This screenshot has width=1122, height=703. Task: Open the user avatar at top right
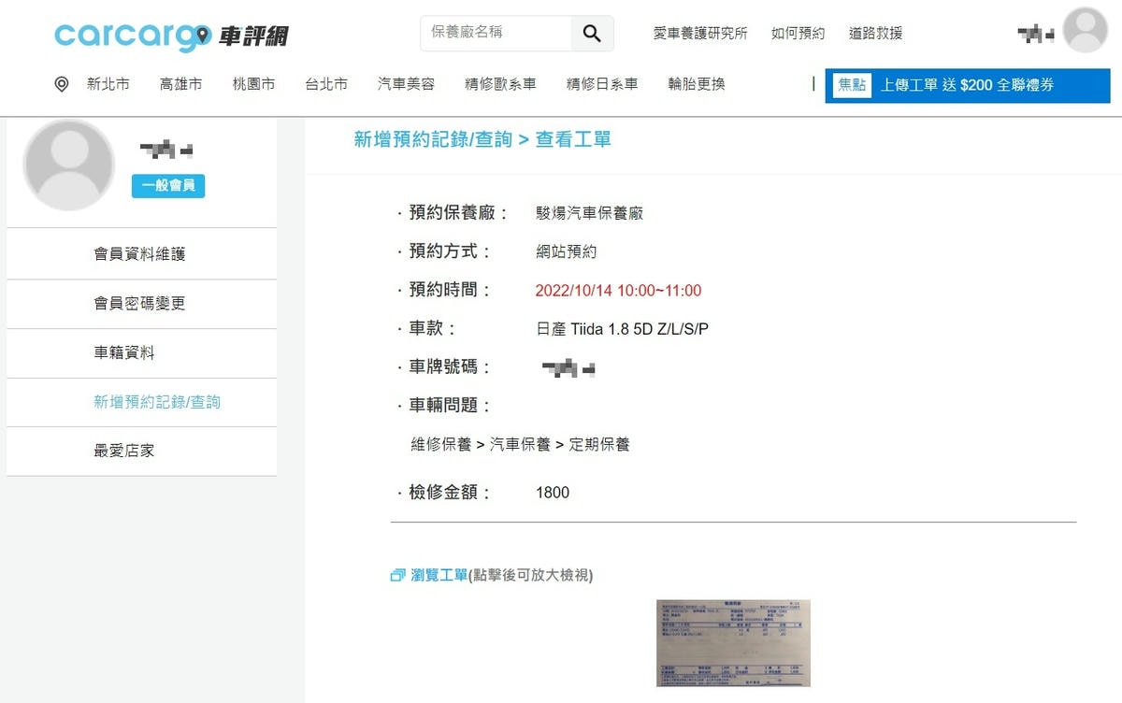coord(1086,30)
